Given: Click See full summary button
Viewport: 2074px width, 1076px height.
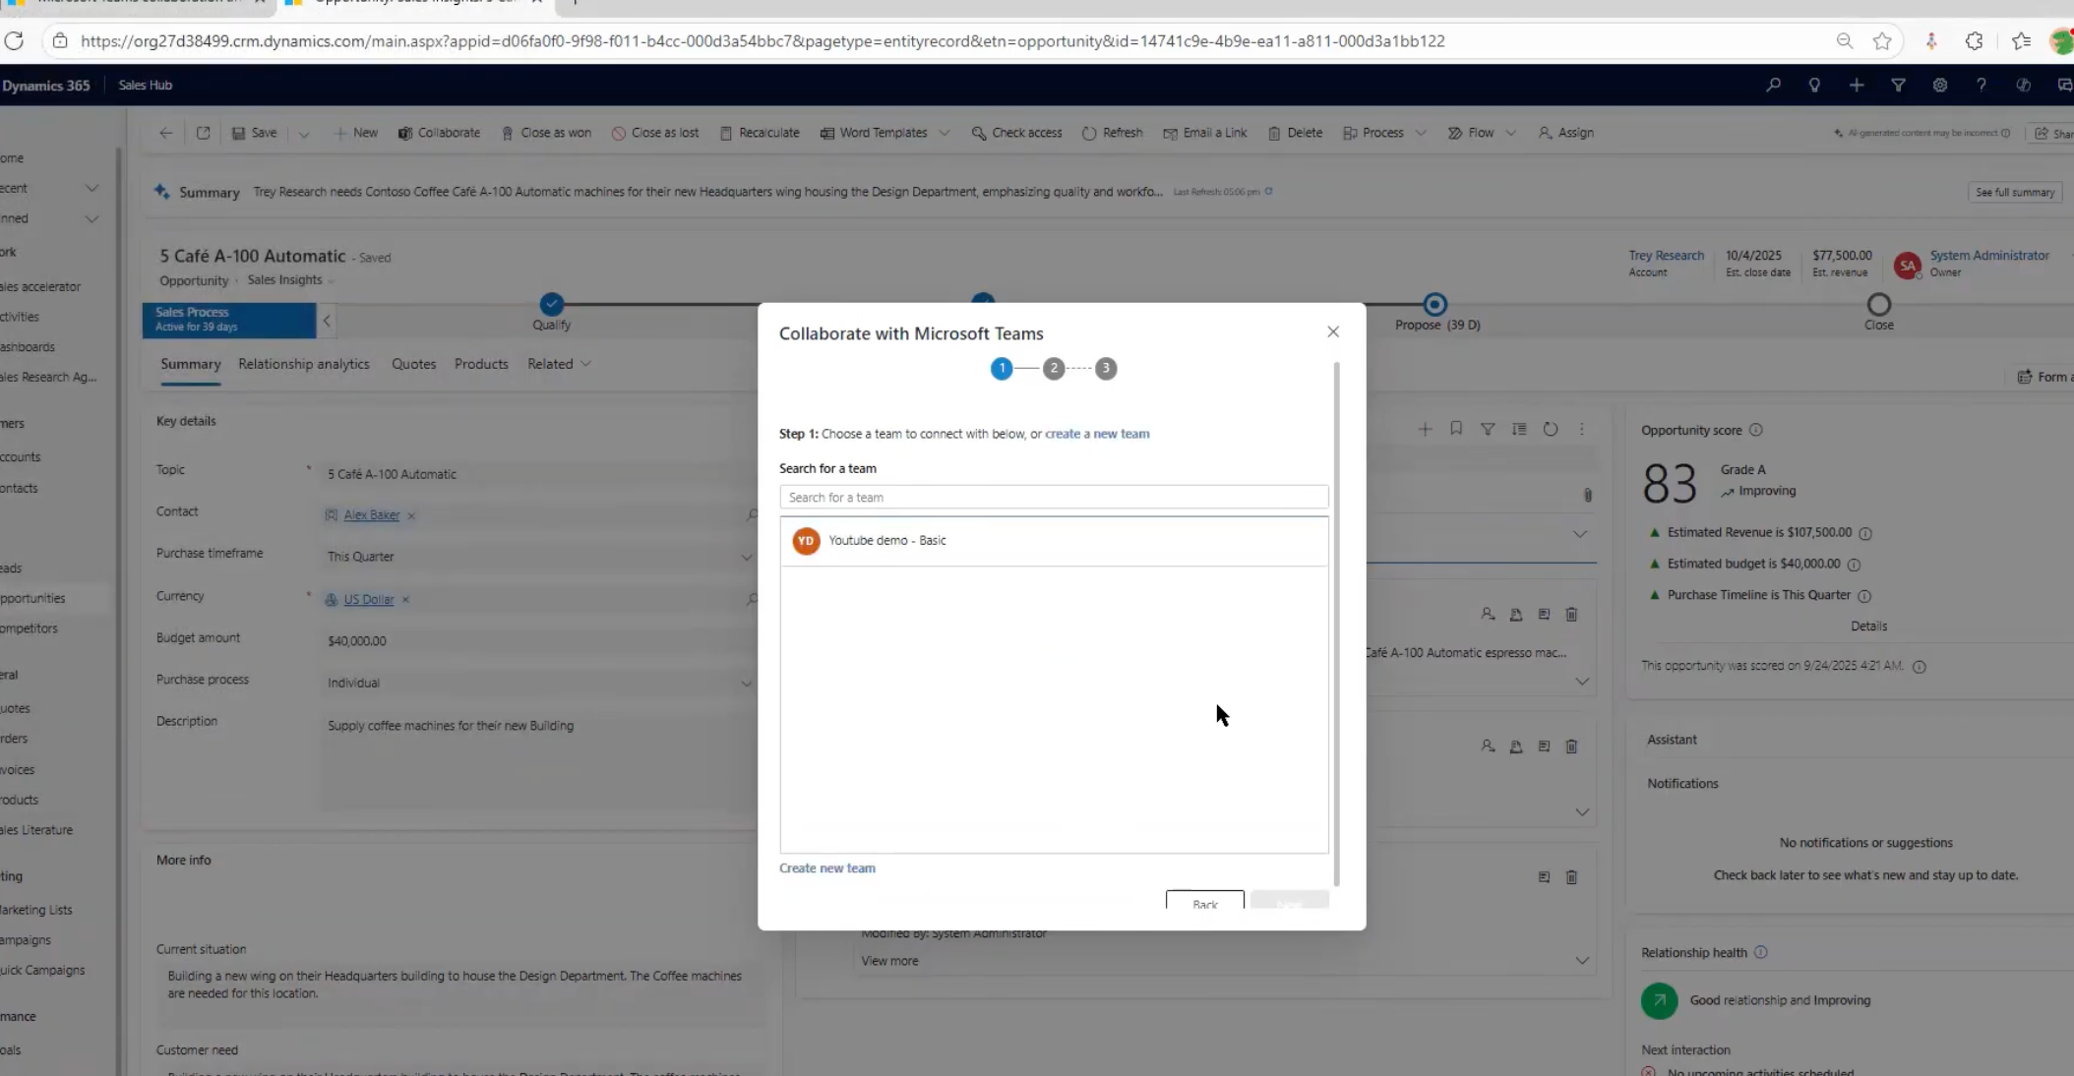Looking at the screenshot, I should 2015,193.
